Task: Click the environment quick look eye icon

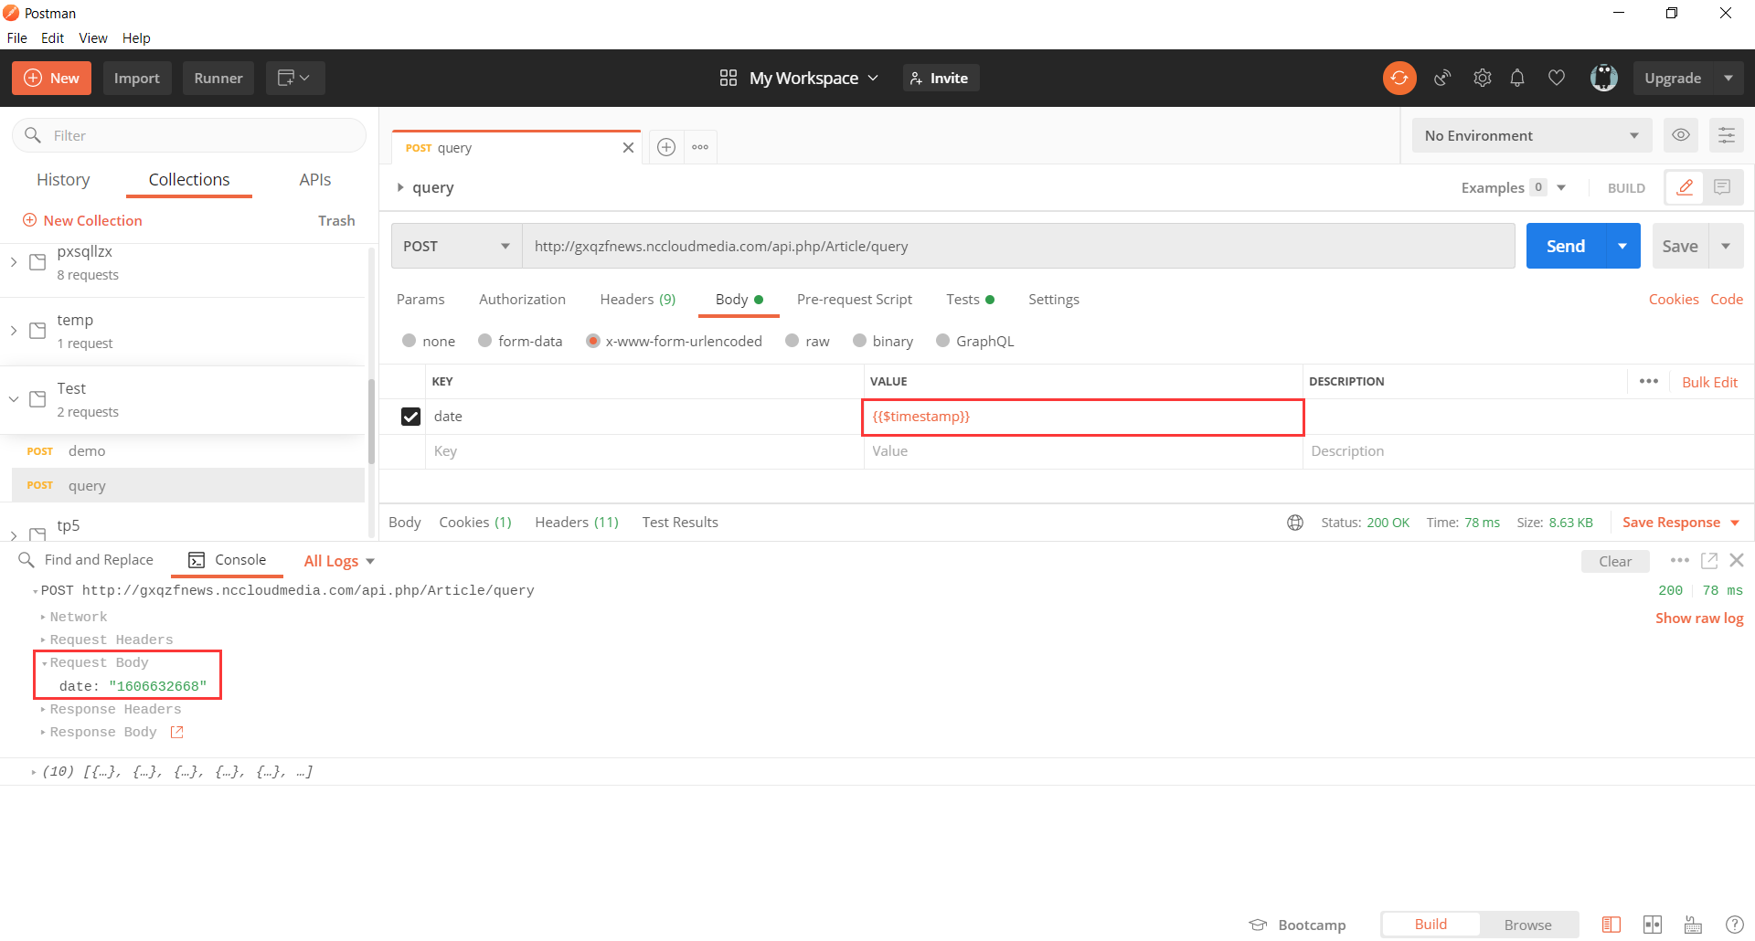Action: (x=1680, y=135)
